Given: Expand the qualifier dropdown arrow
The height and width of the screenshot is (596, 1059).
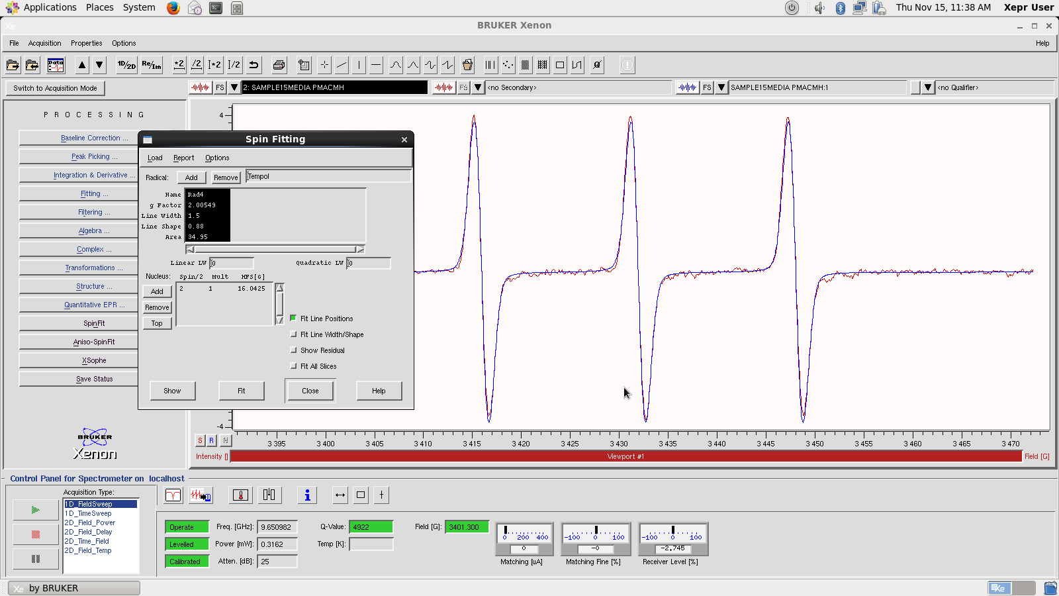Looking at the screenshot, I should (928, 87).
